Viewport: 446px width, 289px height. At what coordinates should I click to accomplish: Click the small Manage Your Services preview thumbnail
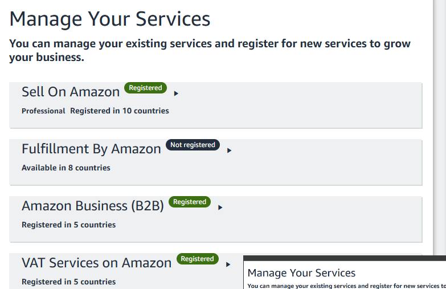345,272
